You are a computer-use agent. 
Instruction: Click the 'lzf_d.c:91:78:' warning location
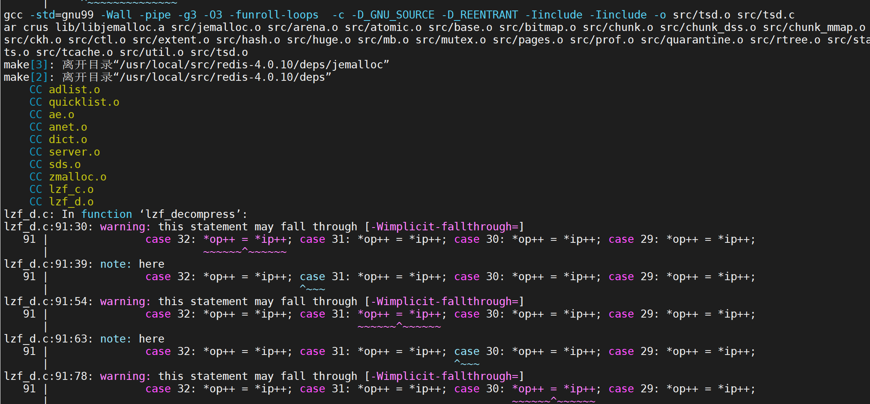pyautogui.click(x=49, y=377)
